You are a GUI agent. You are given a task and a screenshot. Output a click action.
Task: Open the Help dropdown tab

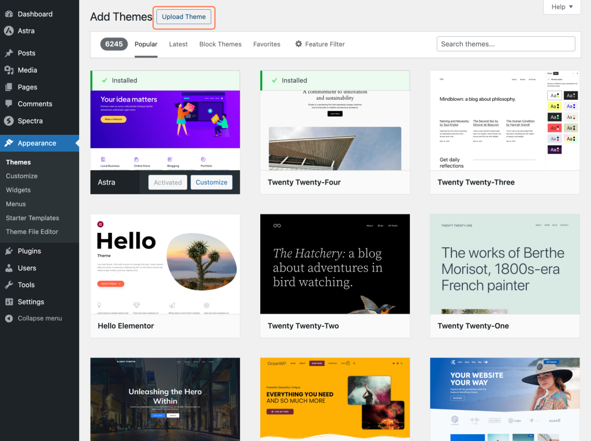(x=562, y=7)
